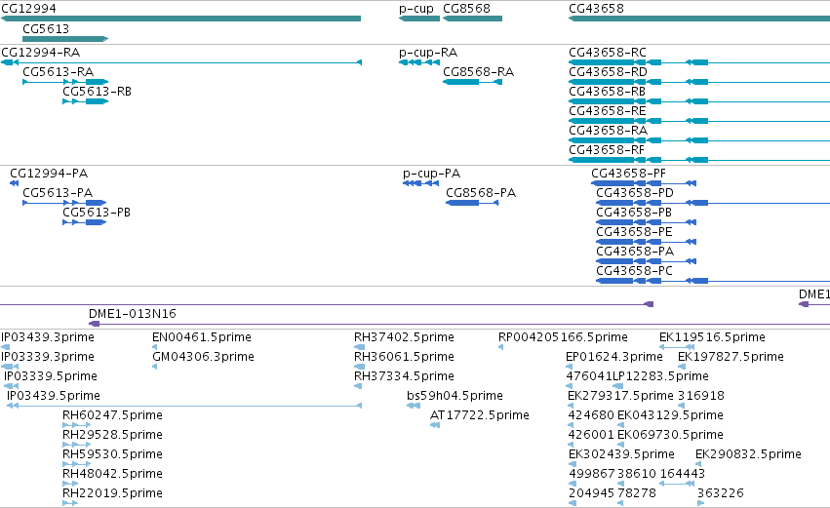The height and width of the screenshot is (508, 830).
Task: Select transcript CG5613-RA label
Action: coord(59,72)
